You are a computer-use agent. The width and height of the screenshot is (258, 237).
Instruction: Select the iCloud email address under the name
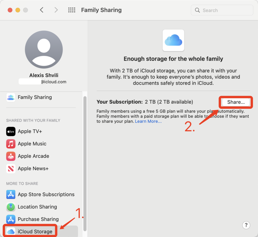[44, 82]
